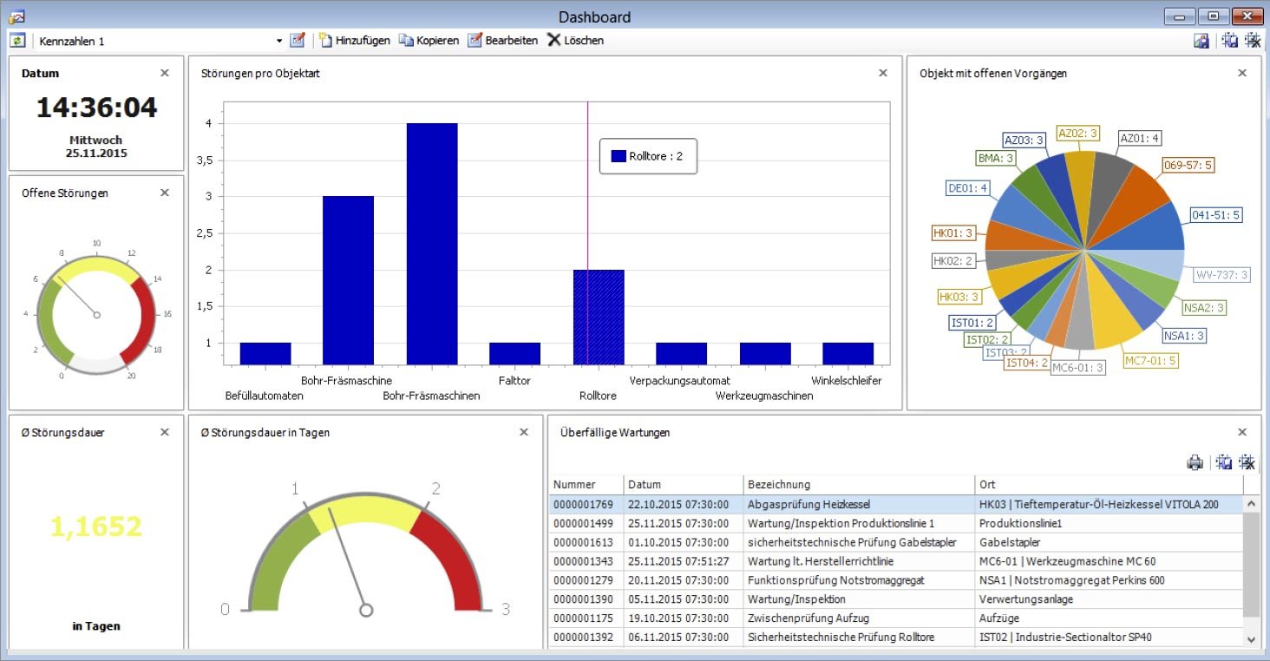Close the Störungen pro Objektart panel
This screenshot has height=661, width=1270.
point(883,73)
